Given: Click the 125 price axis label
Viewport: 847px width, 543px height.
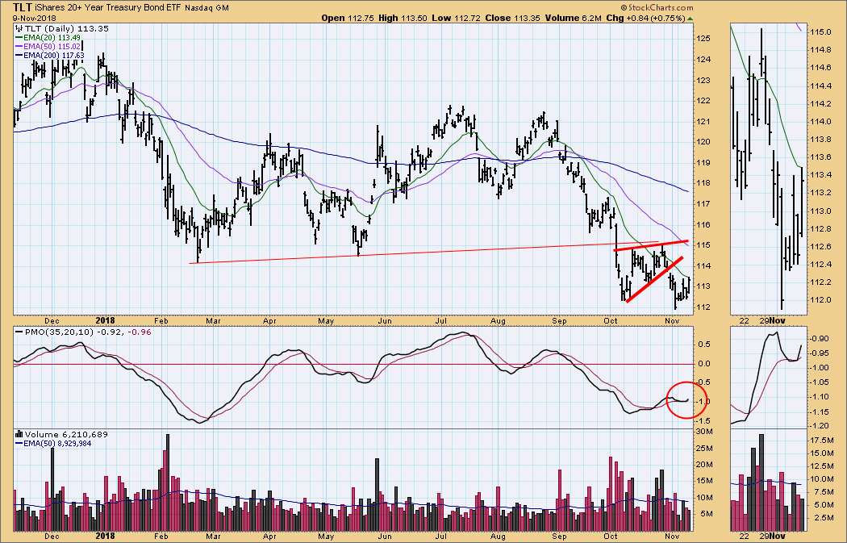Looking at the screenshot, I should pyautogui.click(x=703, y=39).
